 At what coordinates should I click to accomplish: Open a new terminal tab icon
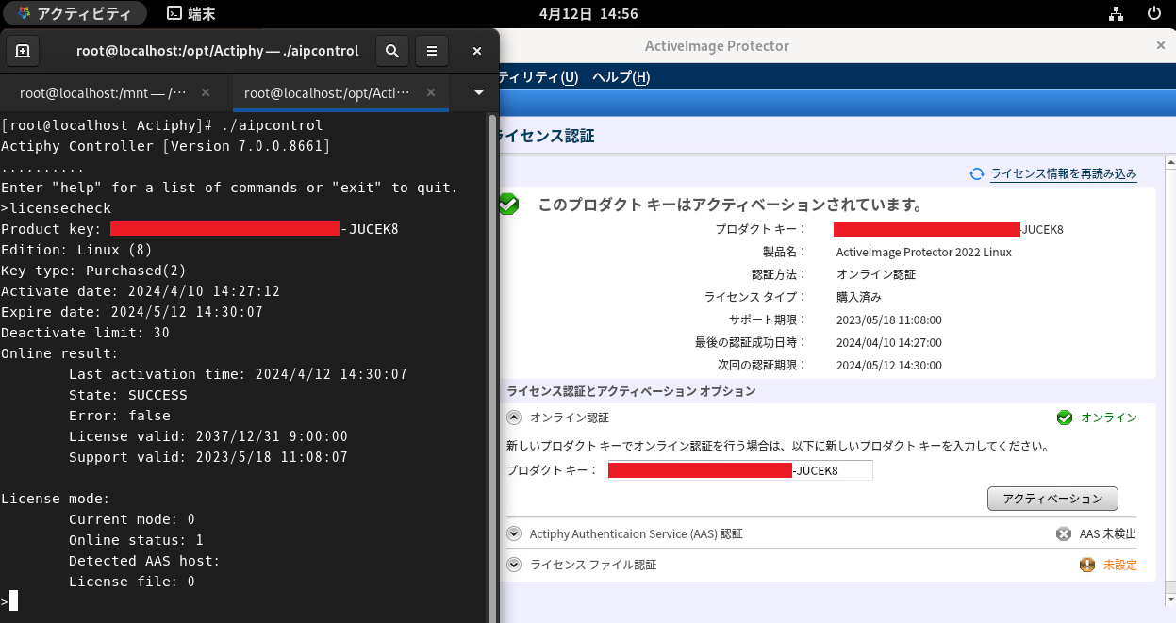pos(24,50)
